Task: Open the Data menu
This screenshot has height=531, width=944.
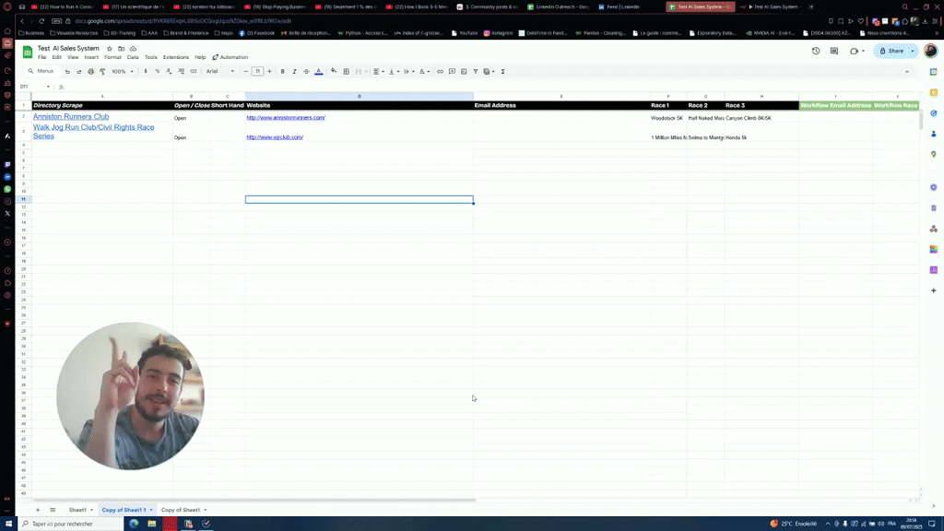Action: click(x=133, y=57)
